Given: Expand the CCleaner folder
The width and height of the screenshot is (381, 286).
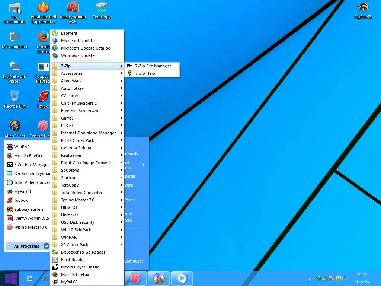Looking at the screenshot, I should tap(87, 96).
